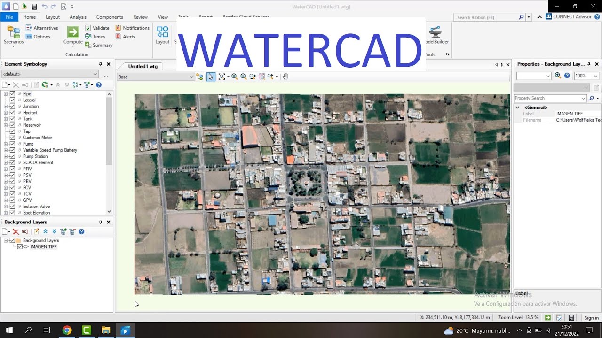The height and width of the screenshot is (338, 602).
Task: Click in the Search Ribbon field
Action: tap(486, 17)
